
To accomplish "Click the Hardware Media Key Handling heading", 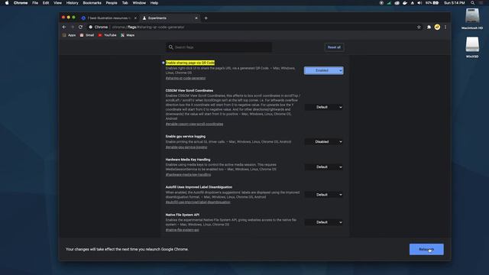I will pyautogui.click(x=188, y=160).
